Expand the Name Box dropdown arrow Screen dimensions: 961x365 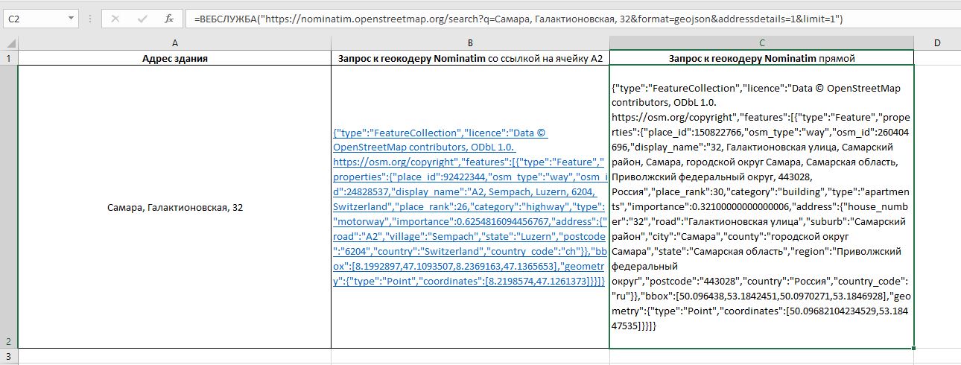[x=71, y=19]
